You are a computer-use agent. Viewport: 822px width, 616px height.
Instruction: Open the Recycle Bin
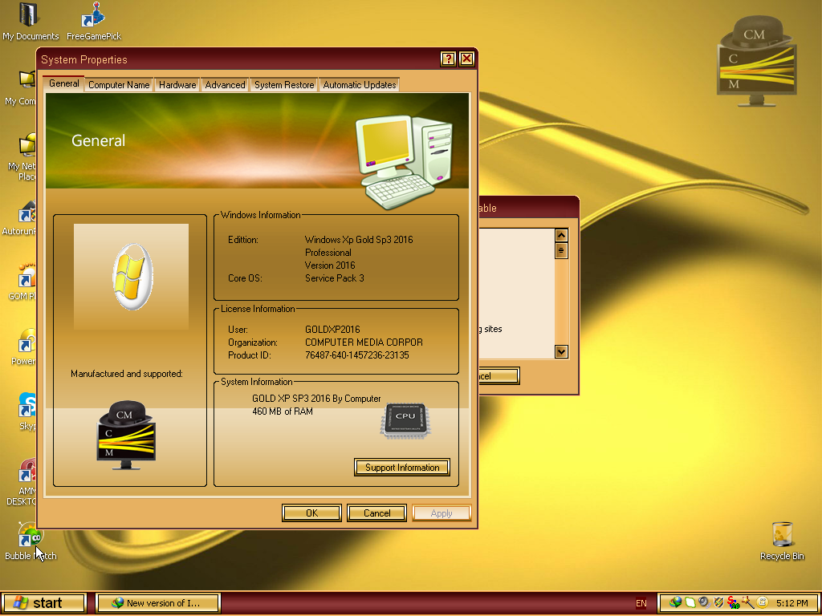click(780, 533)
